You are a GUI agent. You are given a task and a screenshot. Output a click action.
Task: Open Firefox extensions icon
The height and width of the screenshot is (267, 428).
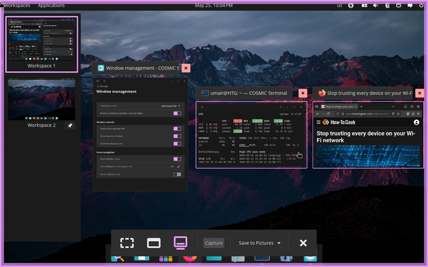413,114
